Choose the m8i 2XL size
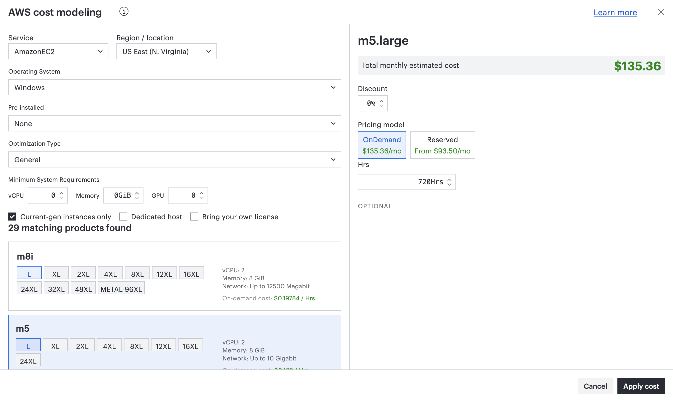The width and height of the screenshot is (673, 402). click(83, 273)
